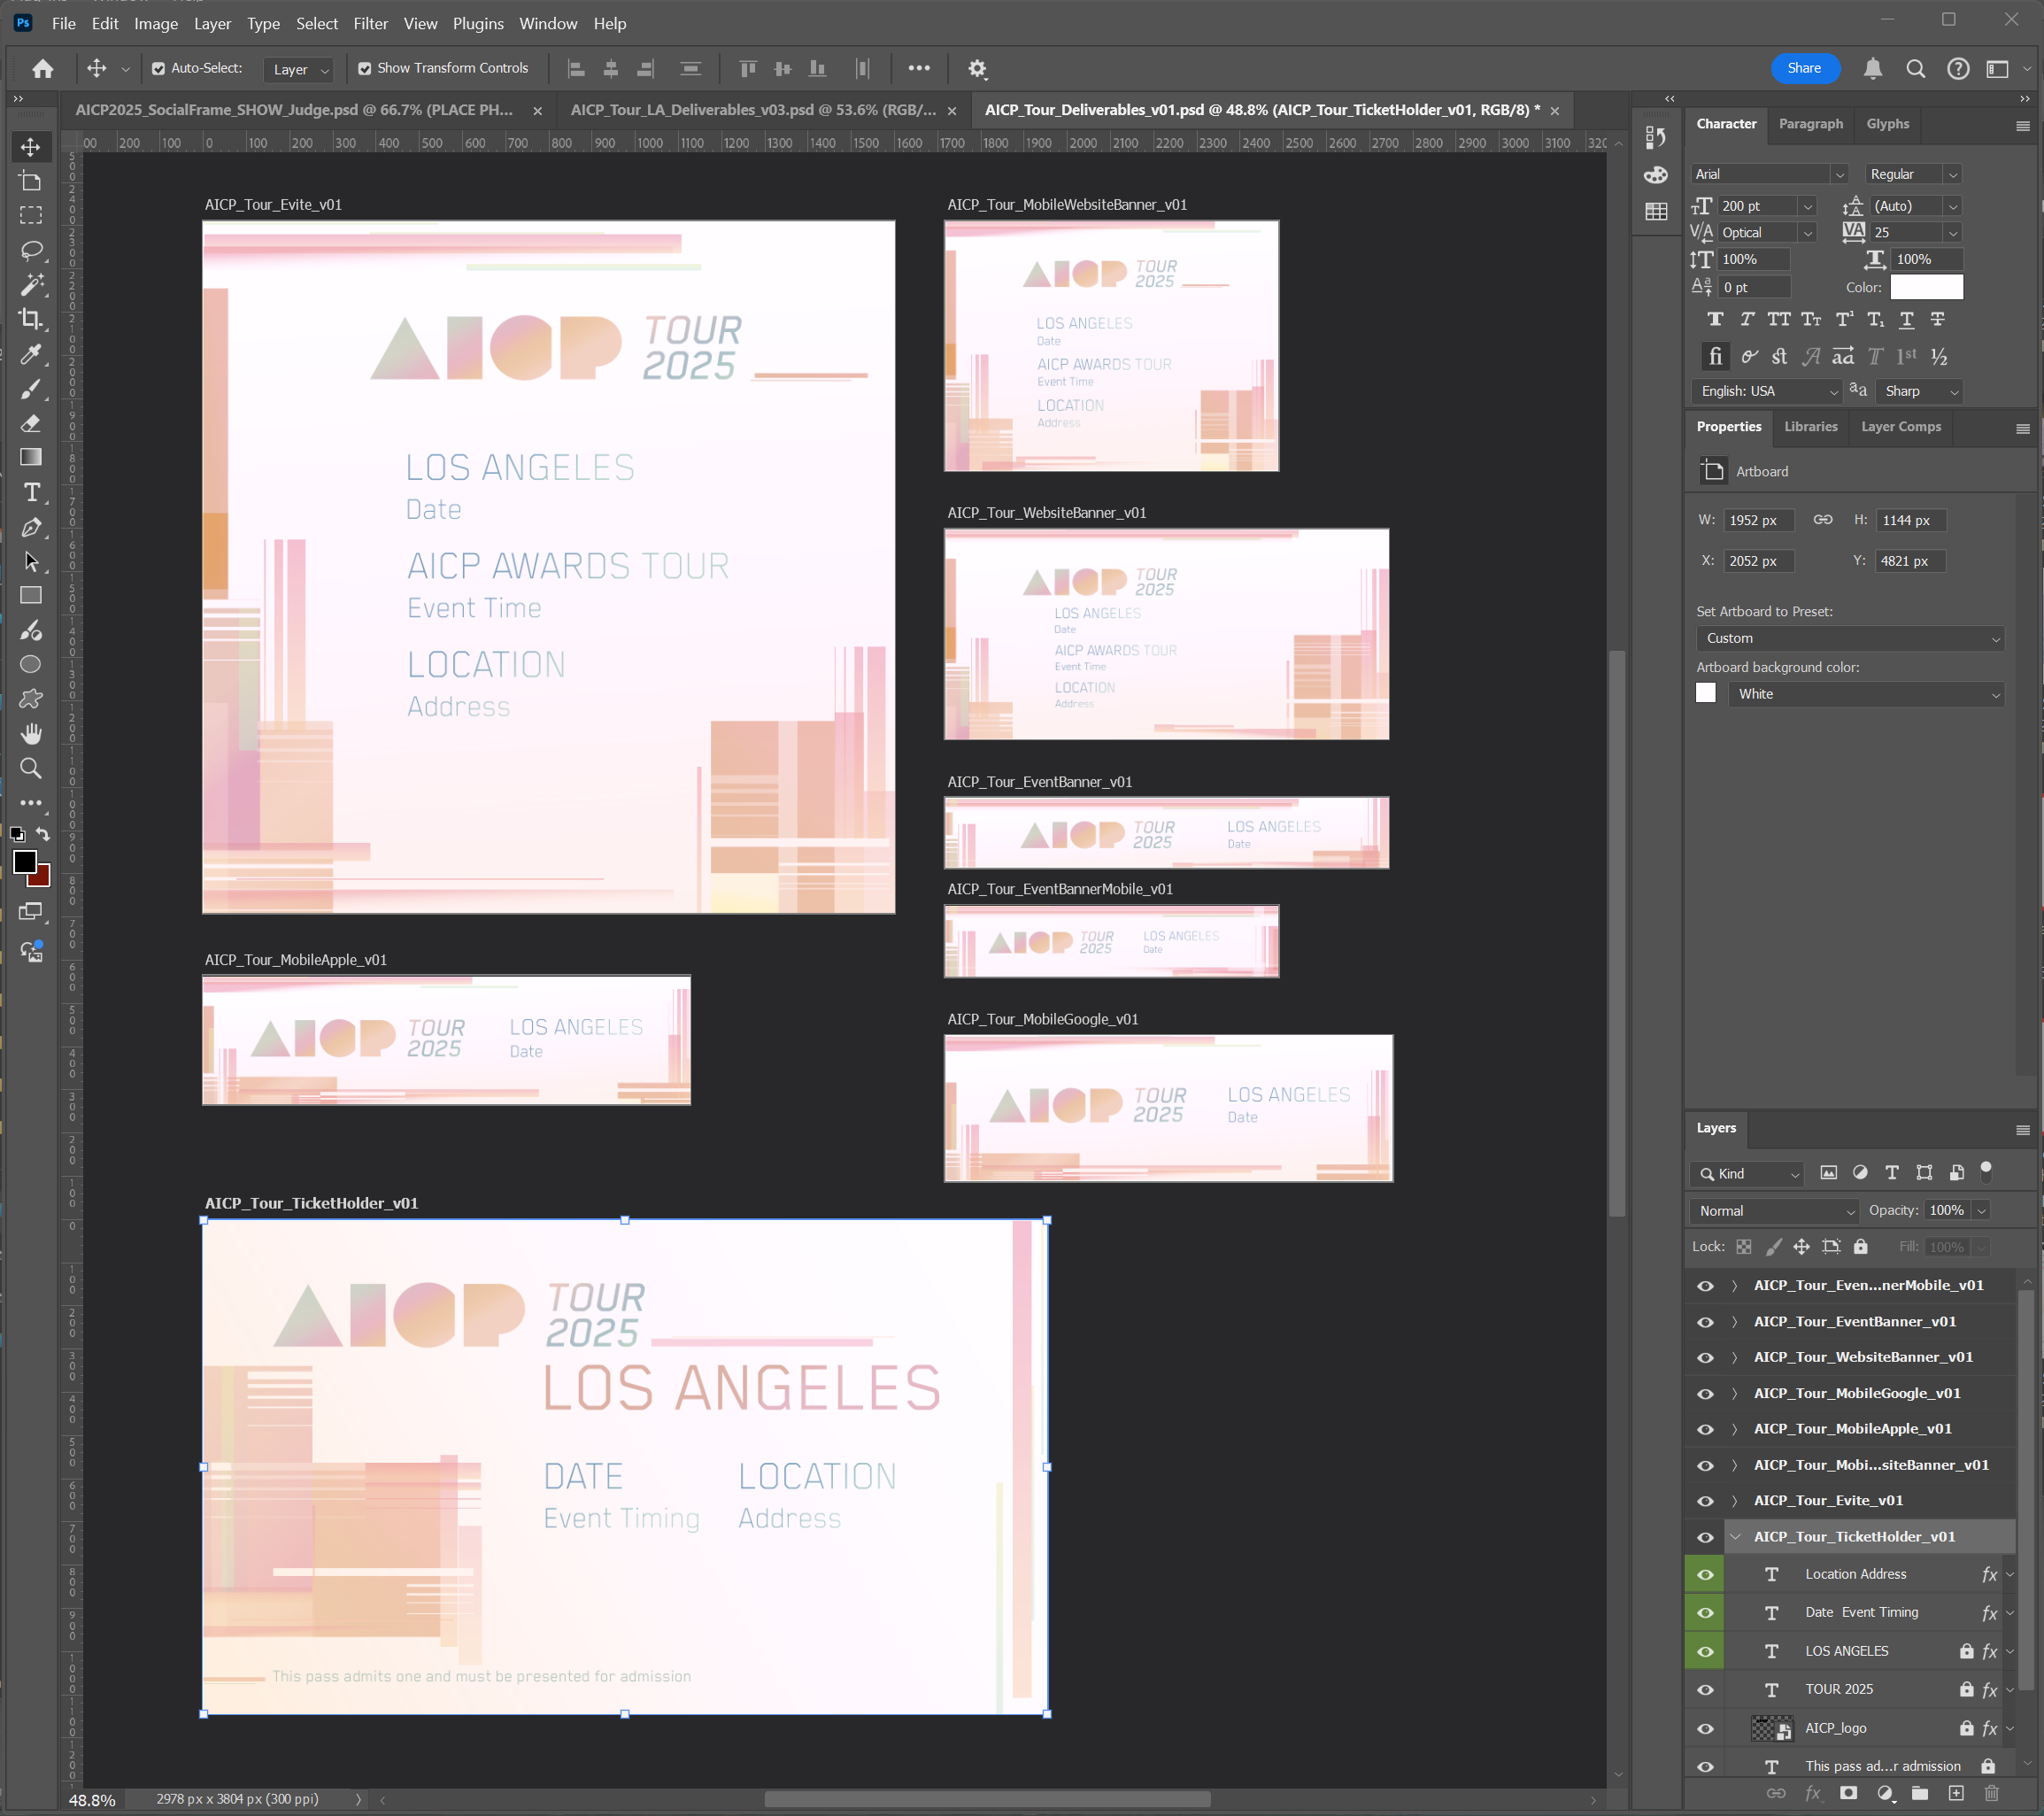
Task: Uncheck Show Transform Controls
Action: tap(364, 69)
